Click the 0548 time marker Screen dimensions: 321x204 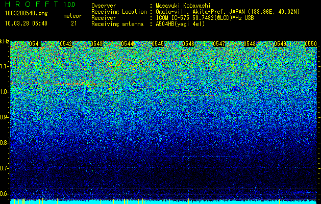coord(250,44)
